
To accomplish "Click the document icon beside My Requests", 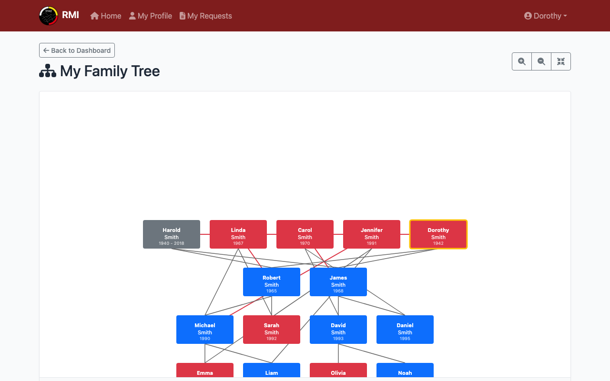I will pos(182,16).
